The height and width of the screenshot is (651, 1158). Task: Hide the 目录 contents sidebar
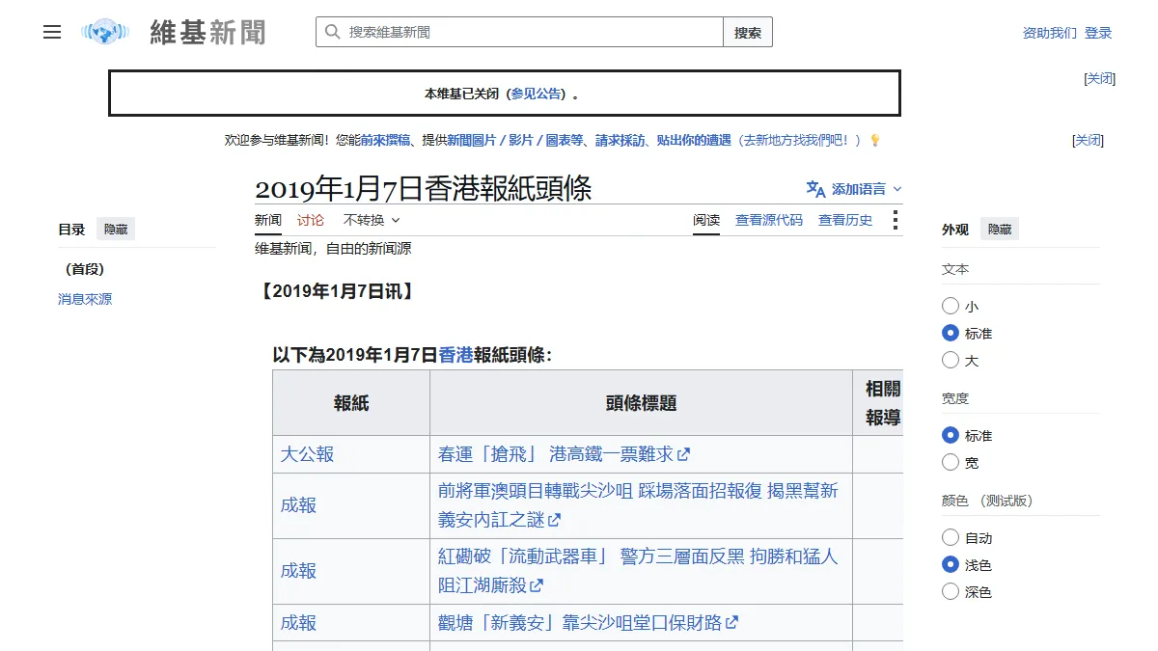click(116, 230)
